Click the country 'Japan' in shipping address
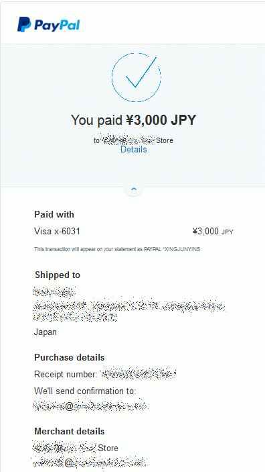 46,332
